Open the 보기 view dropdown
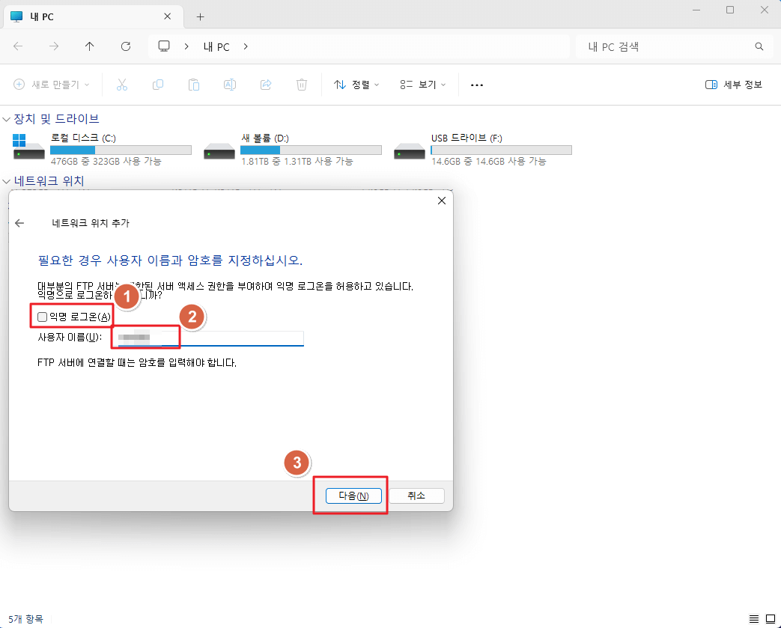This screenshot has height=628, width=781. pos(422,84)
